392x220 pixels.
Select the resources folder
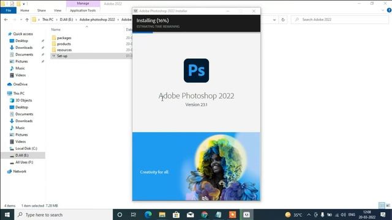[x=64, y=50]
